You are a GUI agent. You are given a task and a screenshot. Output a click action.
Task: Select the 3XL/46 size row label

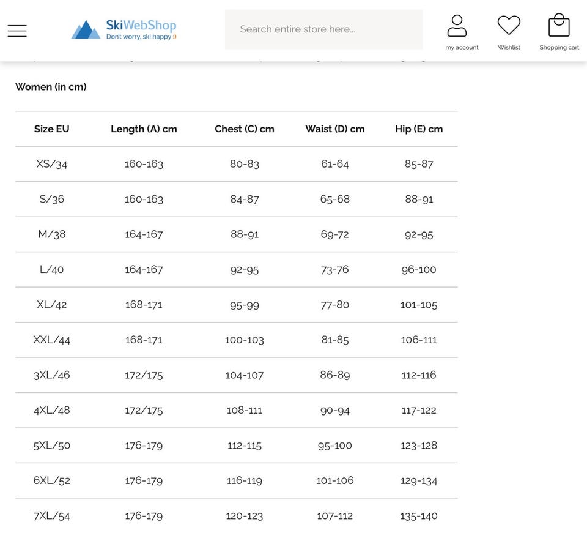52,375
